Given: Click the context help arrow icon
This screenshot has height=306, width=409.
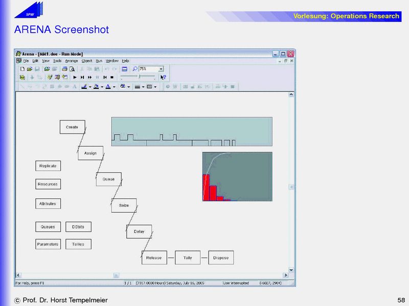Looking at the screenshot, I should [x=163, y=78].
